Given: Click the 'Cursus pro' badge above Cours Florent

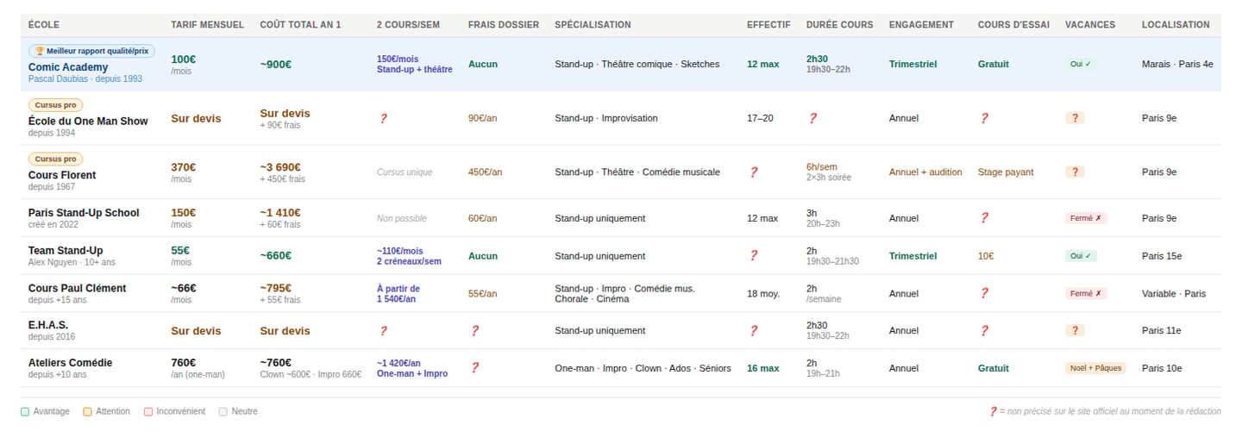Looking at the screenshot, I should [56, 159].
